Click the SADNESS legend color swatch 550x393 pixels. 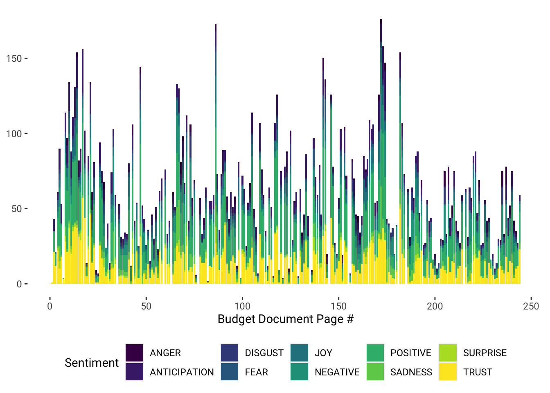[375, 372]
